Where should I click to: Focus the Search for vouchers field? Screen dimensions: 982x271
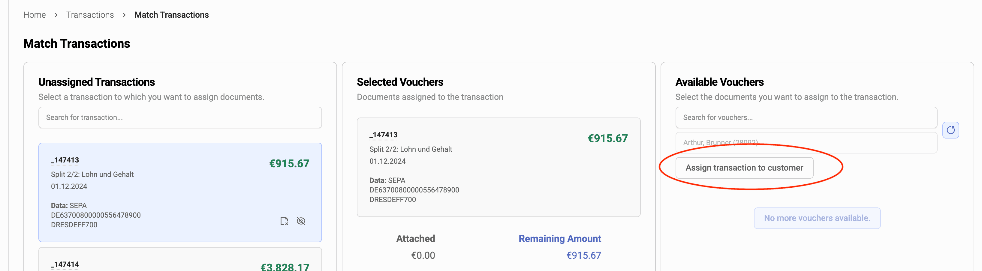click(x=806, y=118)
